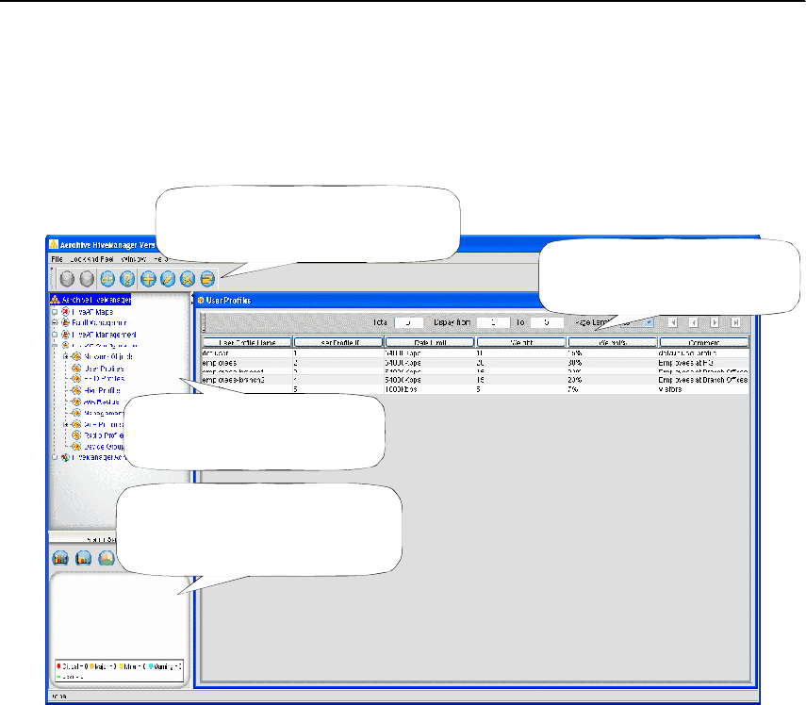The height and width of the screenshot is (705, 806).
Task: Click the cascade windows toolbar icon
Action: pos(207,279)
